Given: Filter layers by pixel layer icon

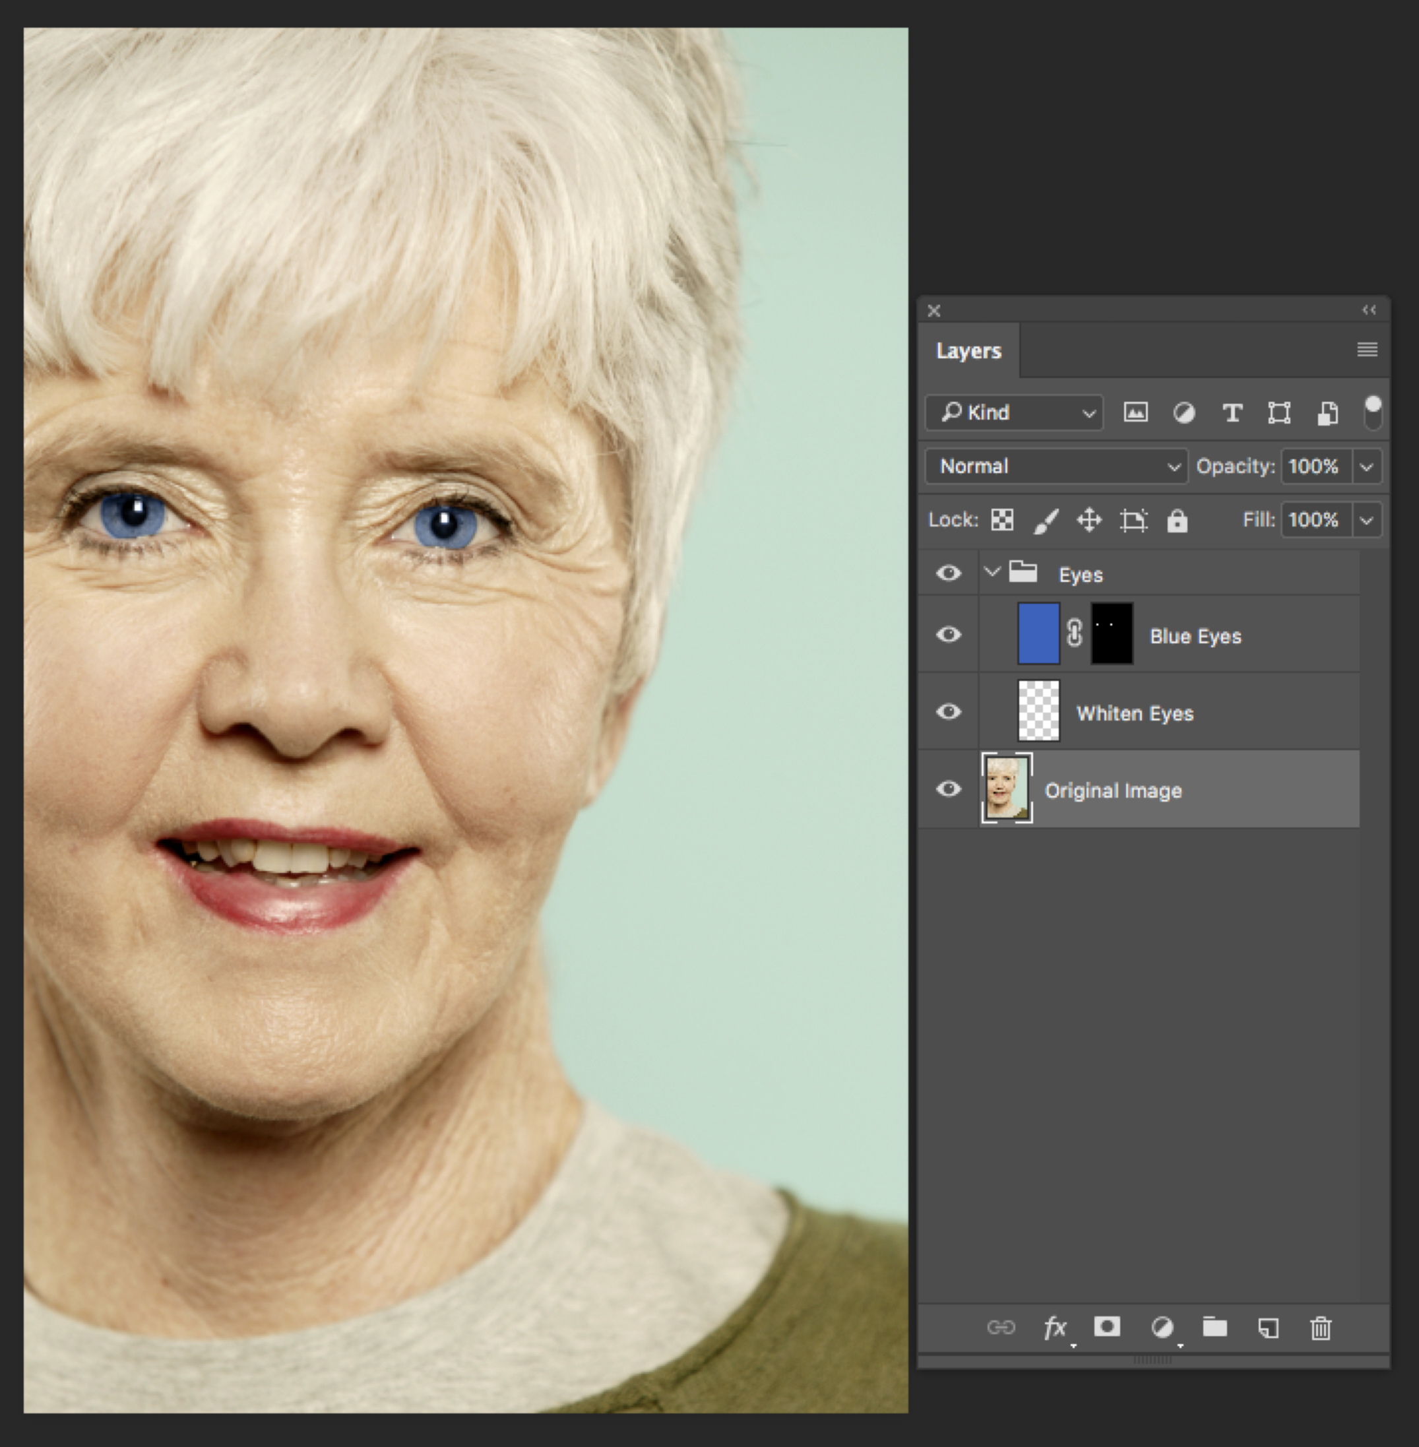Looking at the screenshot, I should [x=1135, y=412].
